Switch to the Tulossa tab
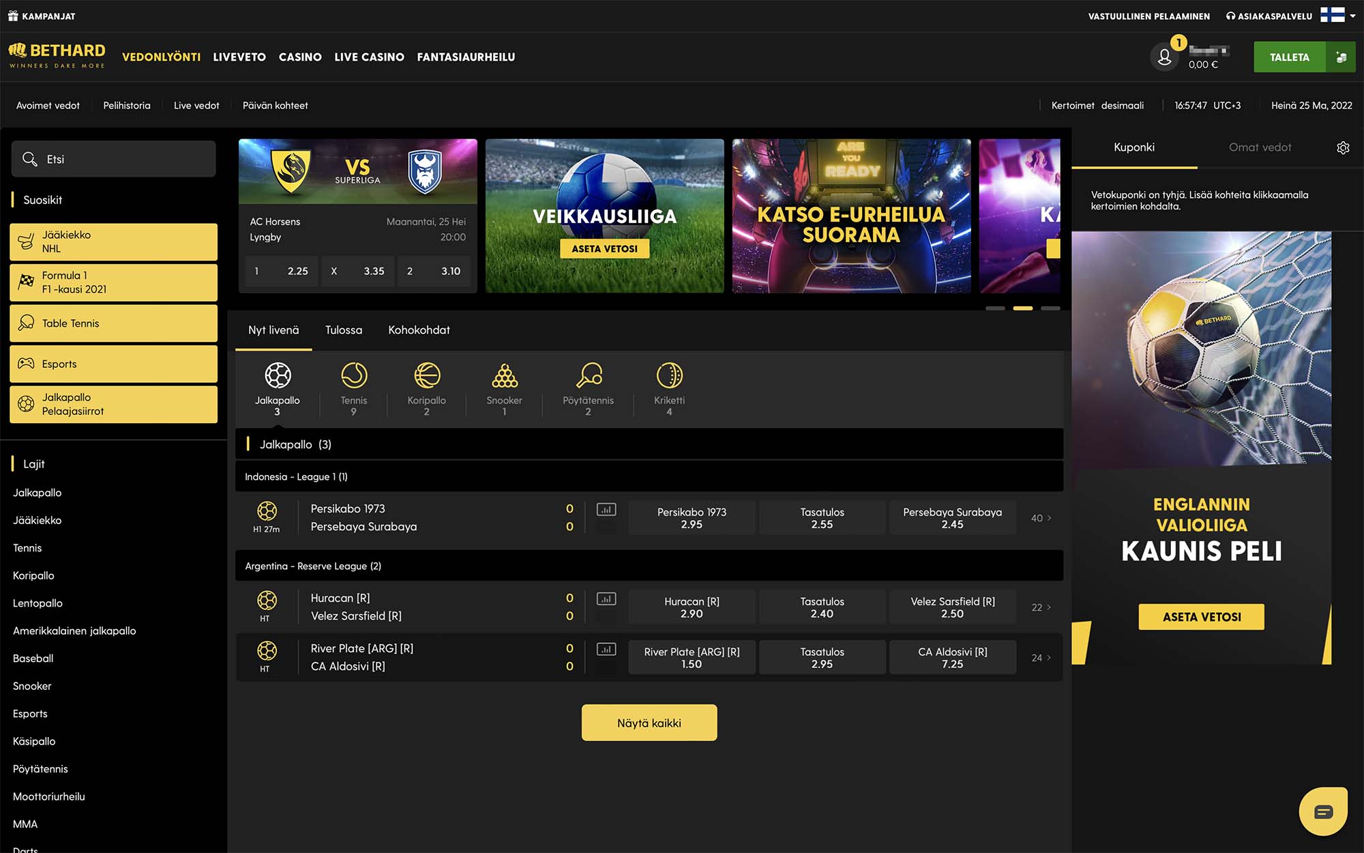Image resolution: width=1364 pixels, height=853 pixels. point(343,330)
